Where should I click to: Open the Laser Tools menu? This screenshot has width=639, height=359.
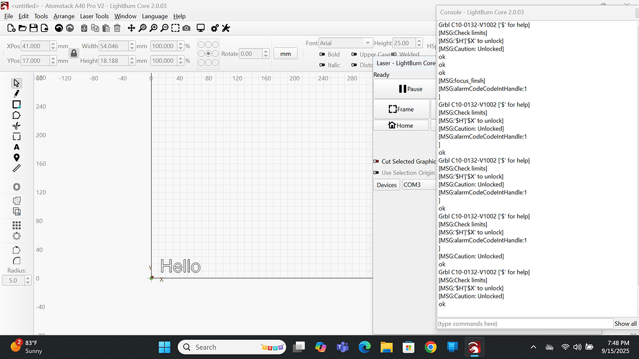(94, 16)
